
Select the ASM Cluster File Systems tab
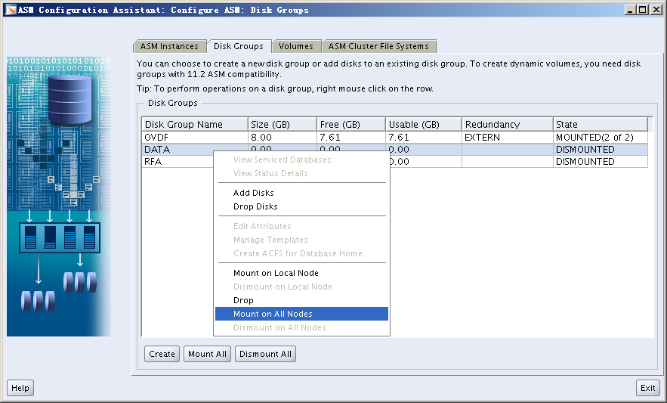378,46
